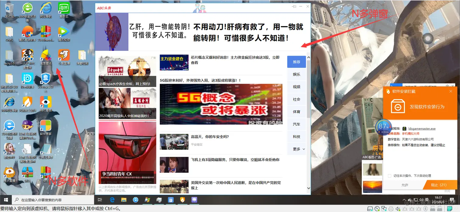Click the 5G概念或将暴涨 banner image
This screenshot has height=212, width=460.
pyautogui.click(x=221, y=104)
